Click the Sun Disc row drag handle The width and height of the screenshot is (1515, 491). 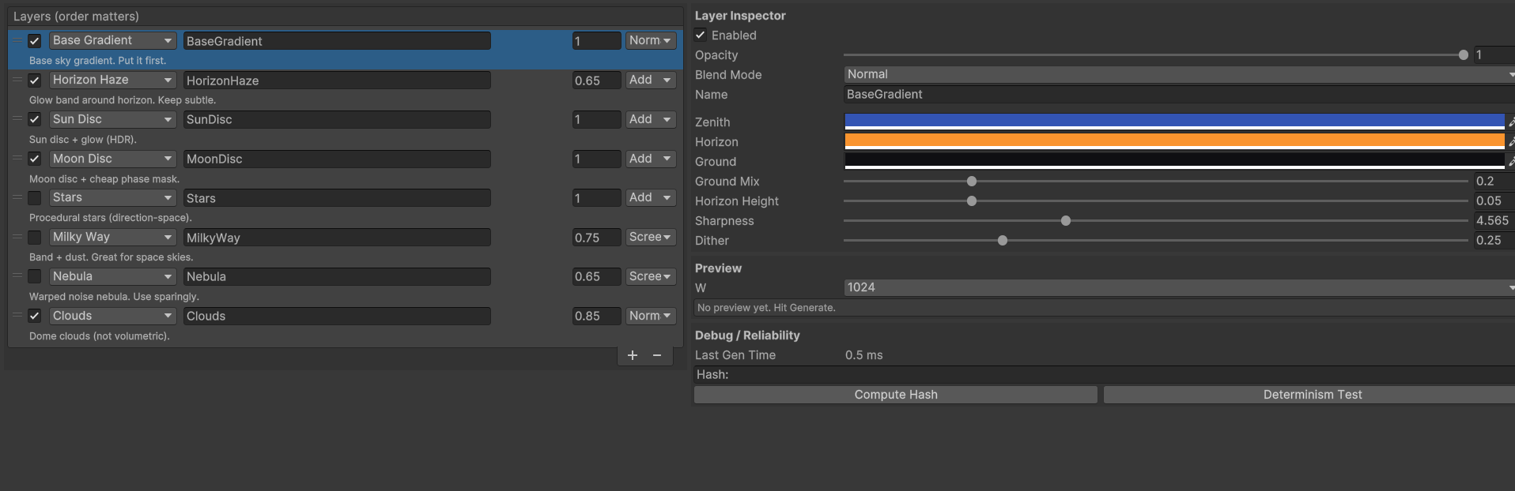[x=17, y=119]
